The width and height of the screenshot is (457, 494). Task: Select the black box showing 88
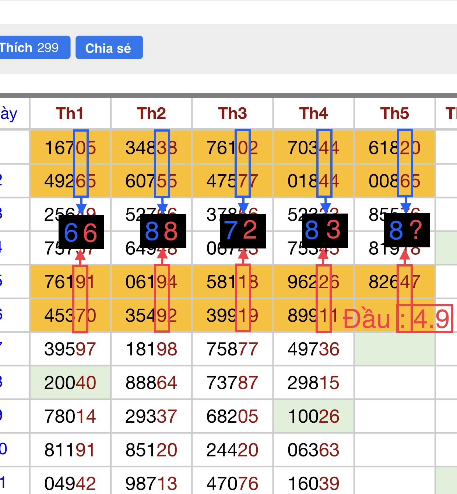[x=162, y=231]
